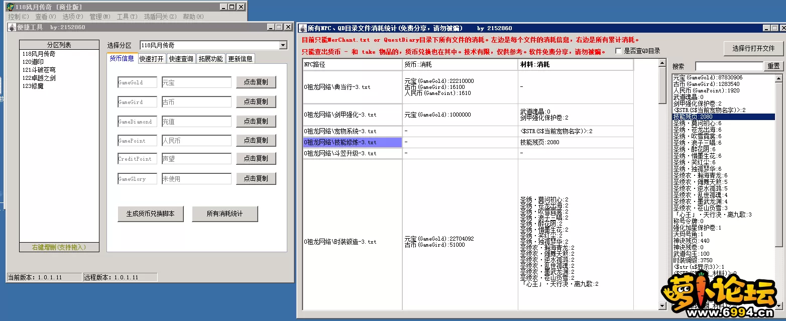Switch to the 货币信息 tab
786x321 pixels.
tap(122, 58)
